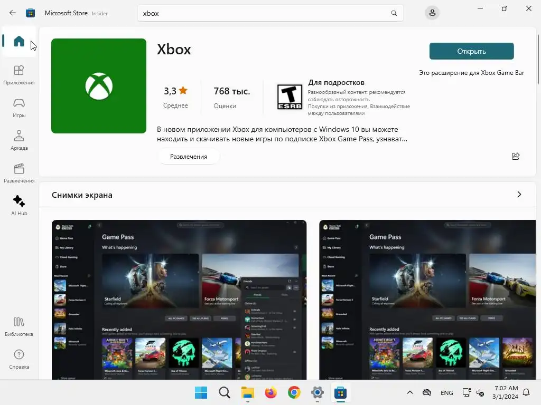Click the Открыть button
This screenshot has width=541, height=405.
point(471,51)
